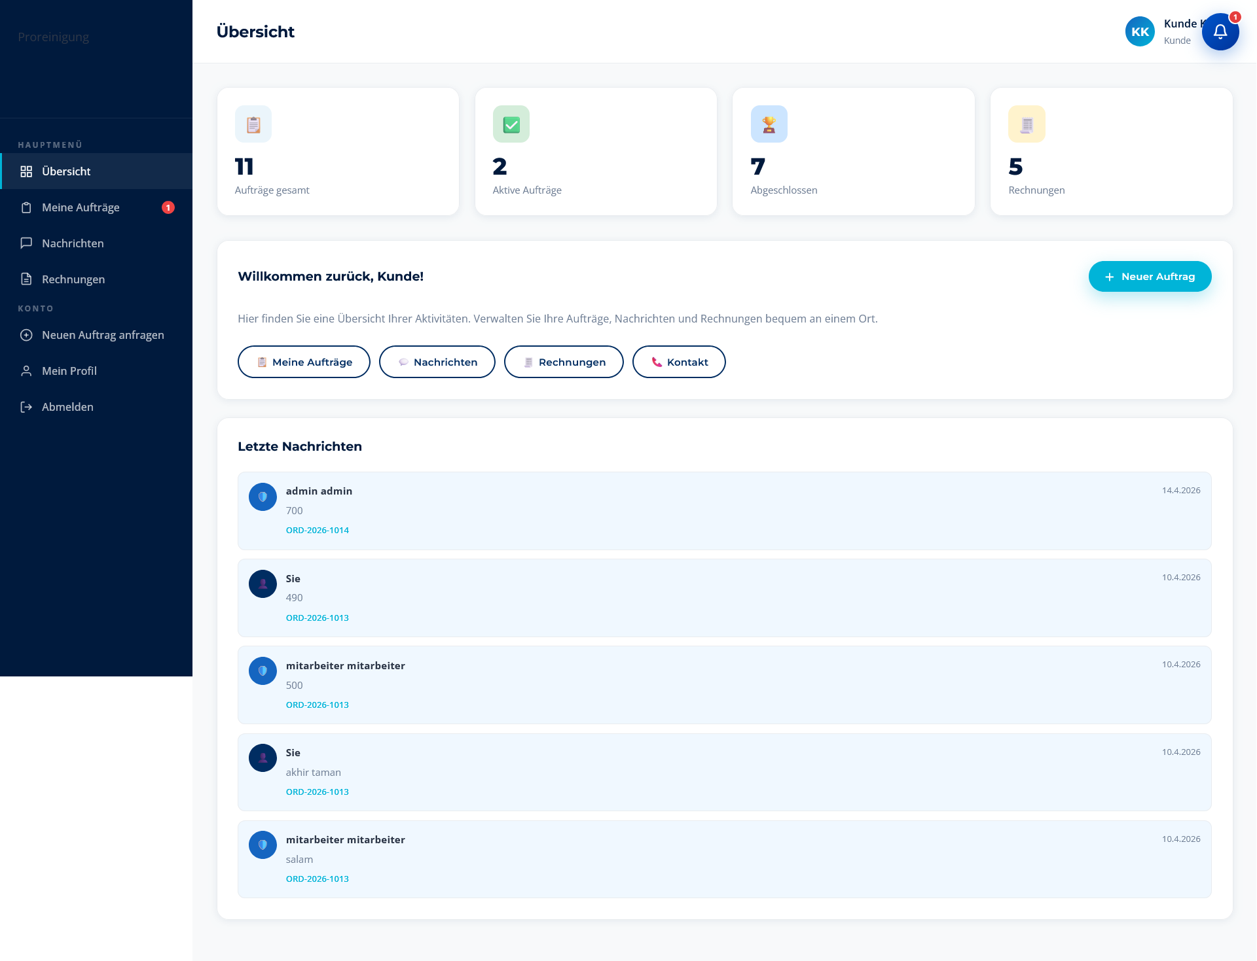
Task: Click the Rechnungen document icon in sidebar
Action: coord(26,279)
